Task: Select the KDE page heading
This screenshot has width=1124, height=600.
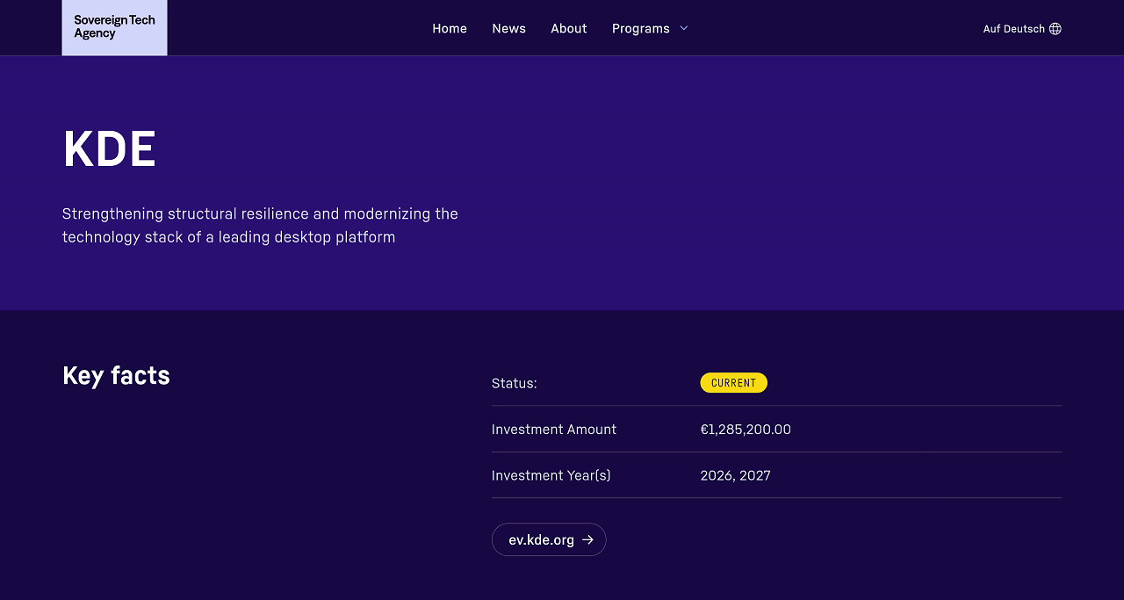Action: pyautogui.click(x=110, y=148)
